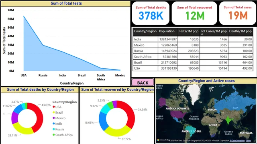
Task: Click Deaths/1M pop value 30.00
Action: [248, 39]
